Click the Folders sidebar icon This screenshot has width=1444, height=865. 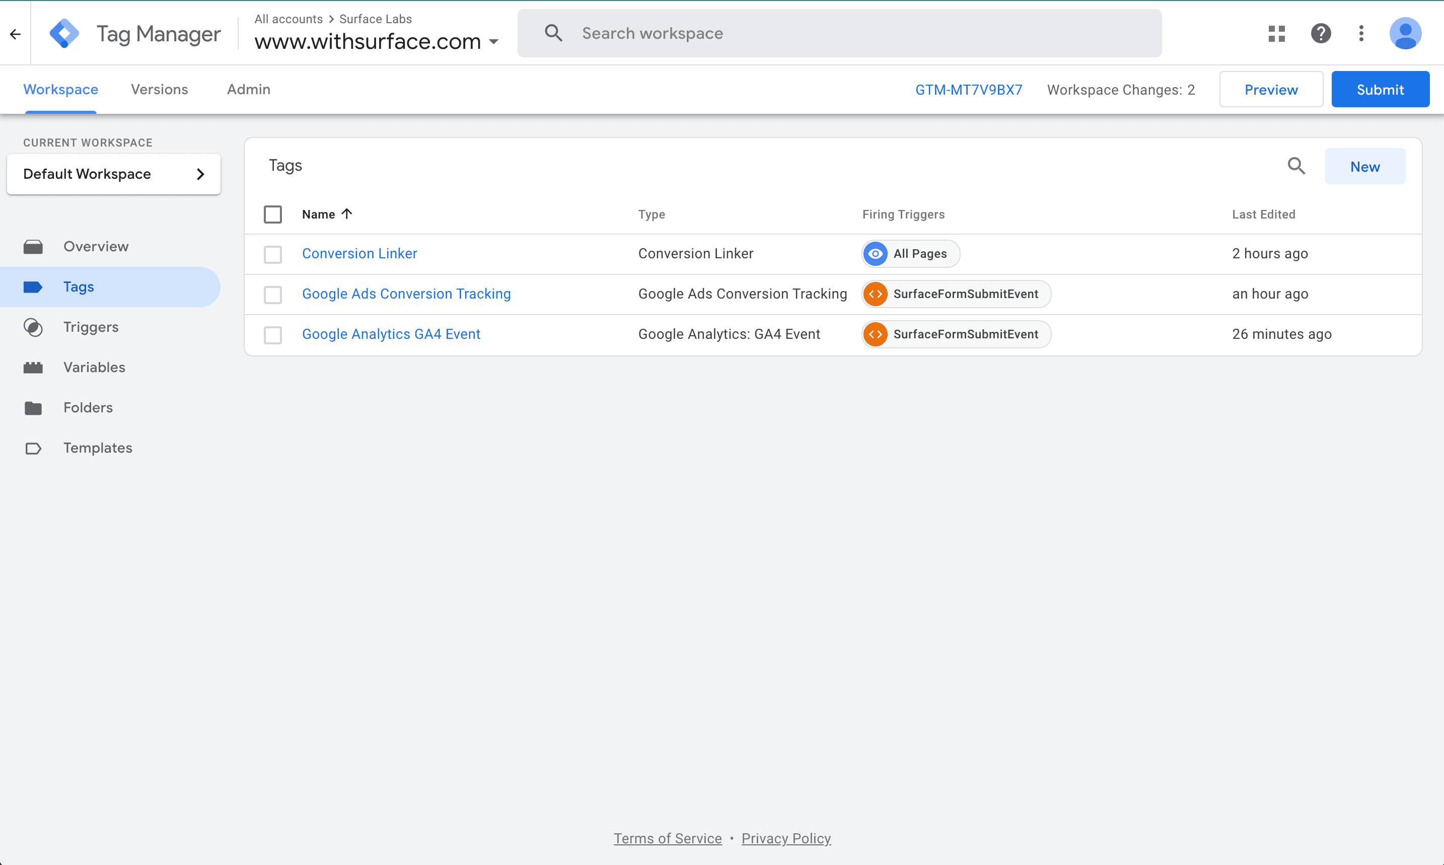[33, 407]
